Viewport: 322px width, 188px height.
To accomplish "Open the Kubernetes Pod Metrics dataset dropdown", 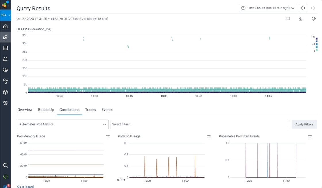I will pyautogui.click(x=62, y=124).
